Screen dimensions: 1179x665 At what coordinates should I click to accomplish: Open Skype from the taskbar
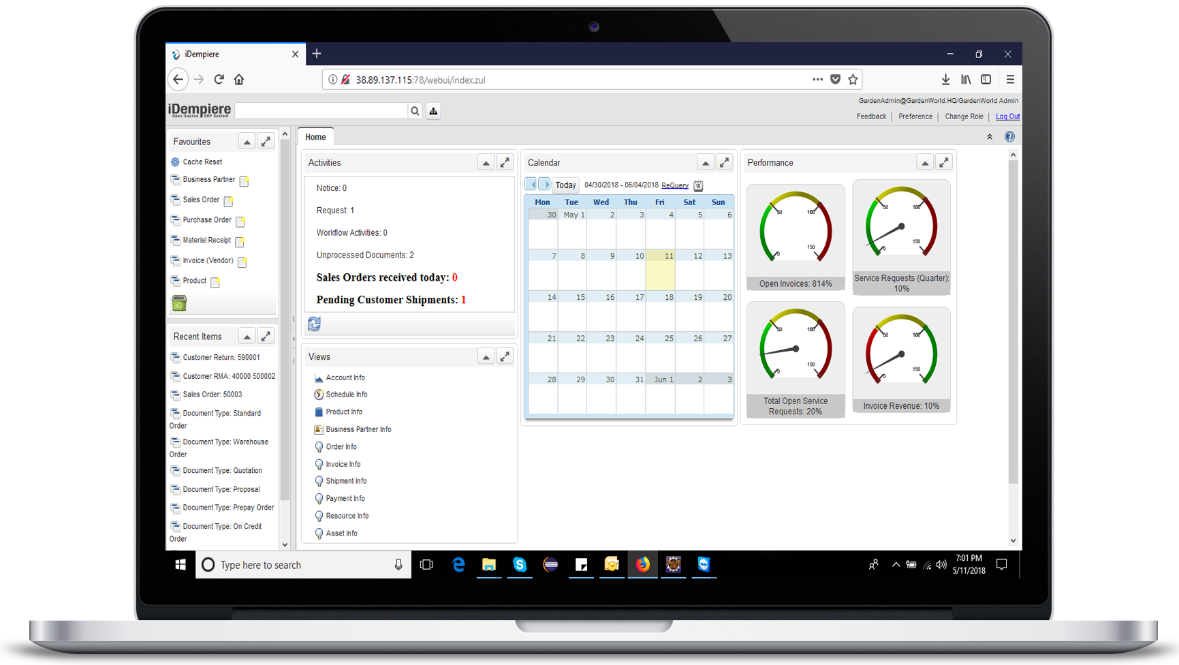(520, 565)
